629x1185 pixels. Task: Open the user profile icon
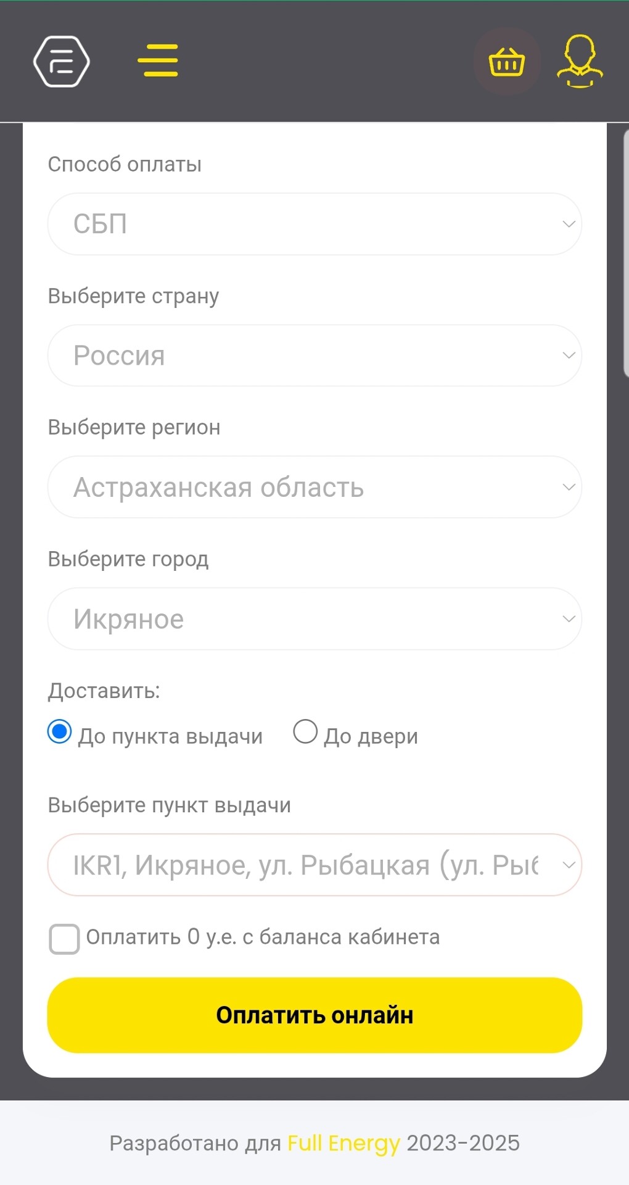(x=580, y=61)
